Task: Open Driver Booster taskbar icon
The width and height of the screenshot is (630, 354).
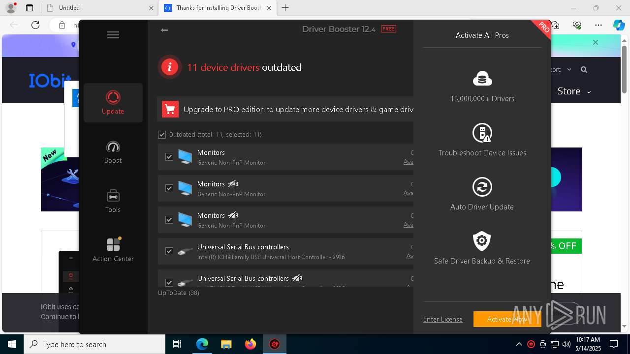Action: tap(275, 345)
